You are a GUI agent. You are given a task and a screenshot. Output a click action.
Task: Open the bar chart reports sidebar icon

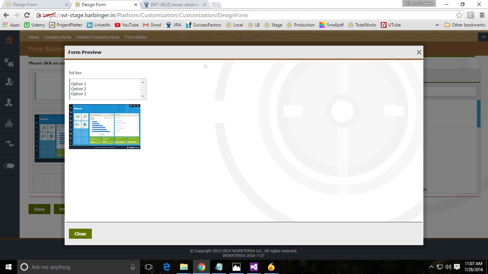(9, 123)
